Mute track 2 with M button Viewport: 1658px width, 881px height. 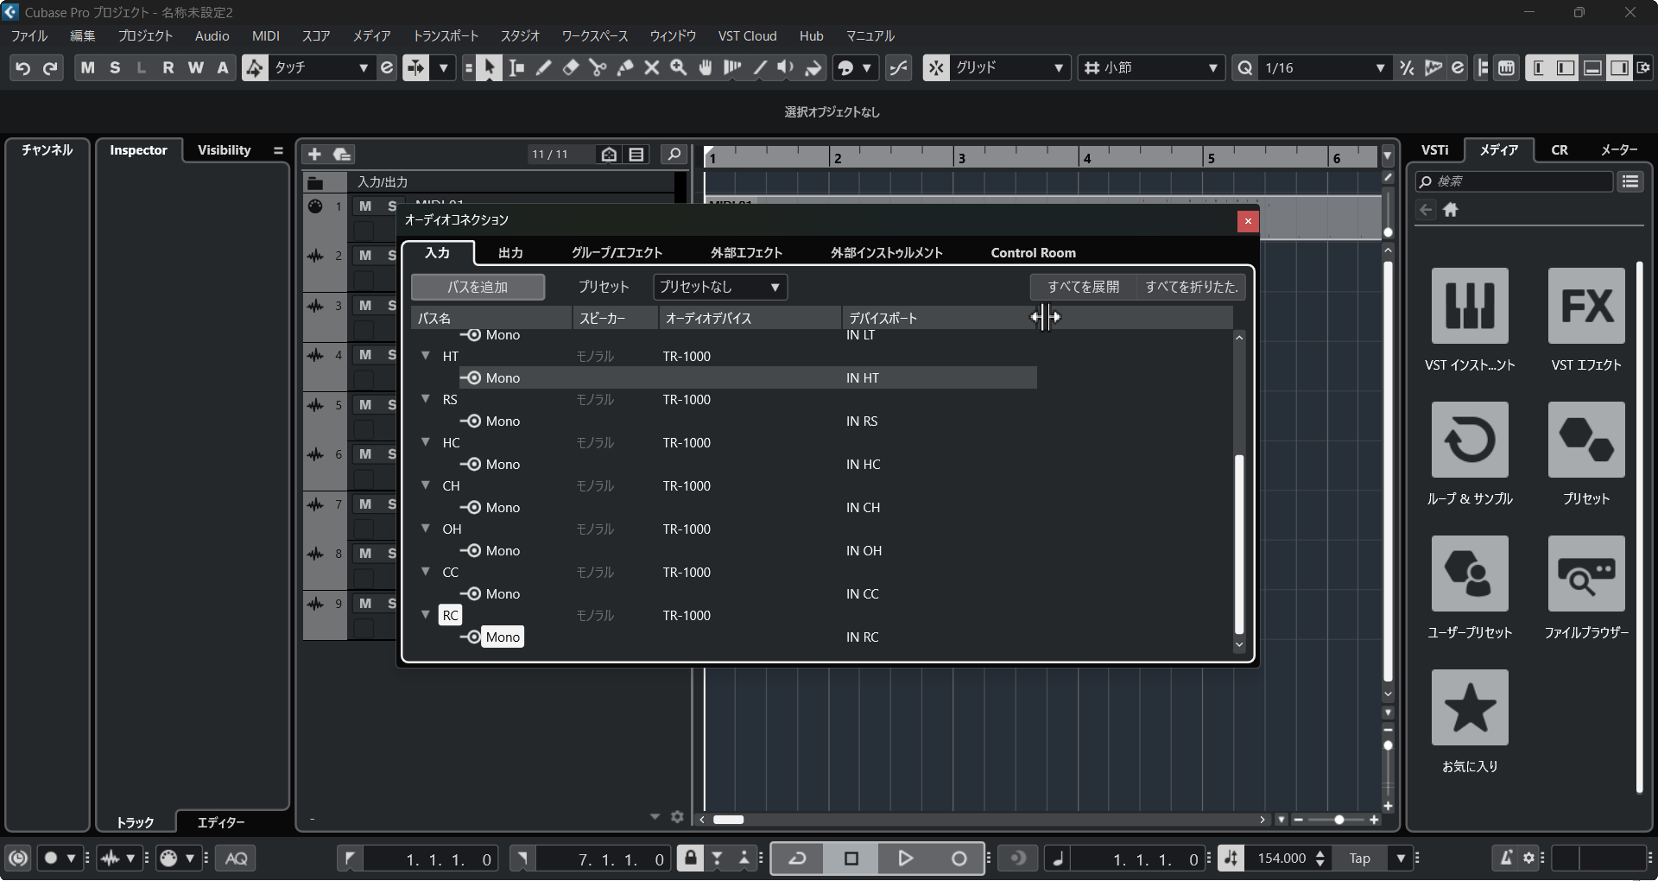pos(365,256)
